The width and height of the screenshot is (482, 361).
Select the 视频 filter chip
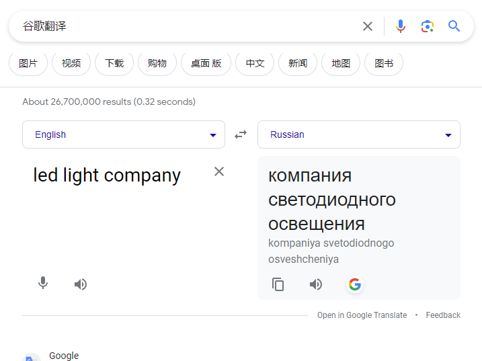pyautogui.click(x=71, y=63)
